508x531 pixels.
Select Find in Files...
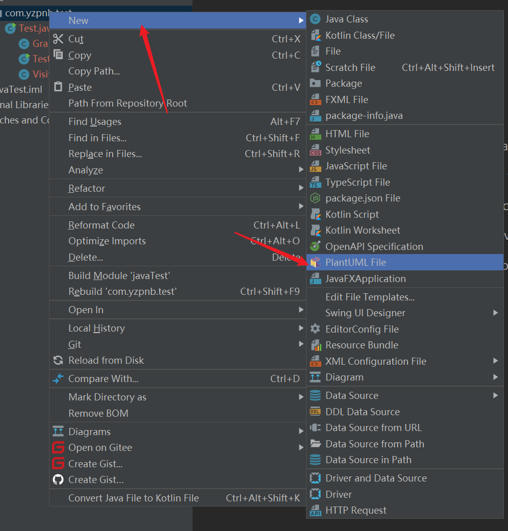[178, 138]
